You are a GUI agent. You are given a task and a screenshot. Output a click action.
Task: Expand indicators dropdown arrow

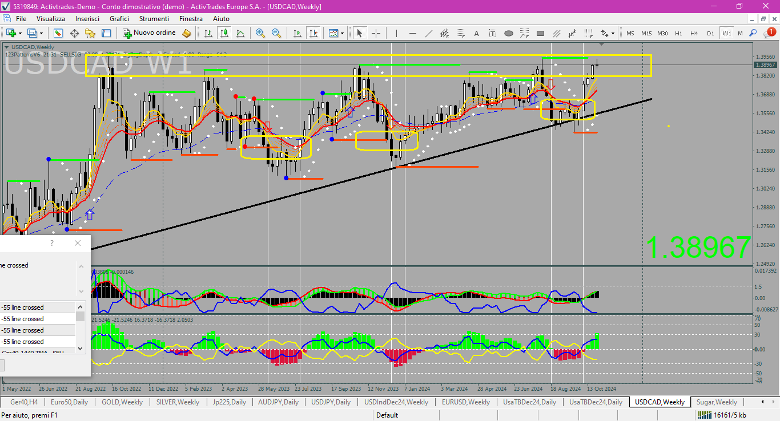pos(343,33)
